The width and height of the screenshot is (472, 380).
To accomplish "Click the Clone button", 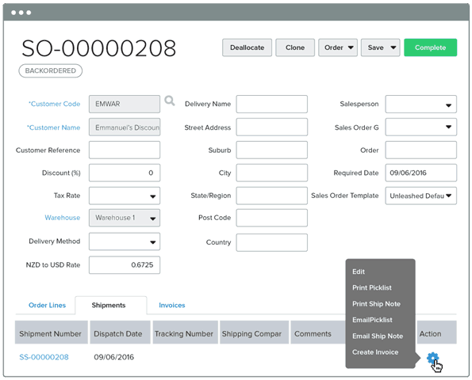I will 295,47.
